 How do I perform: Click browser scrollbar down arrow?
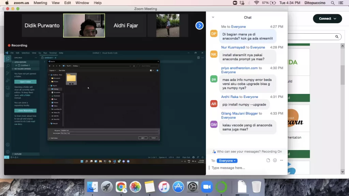343,172
